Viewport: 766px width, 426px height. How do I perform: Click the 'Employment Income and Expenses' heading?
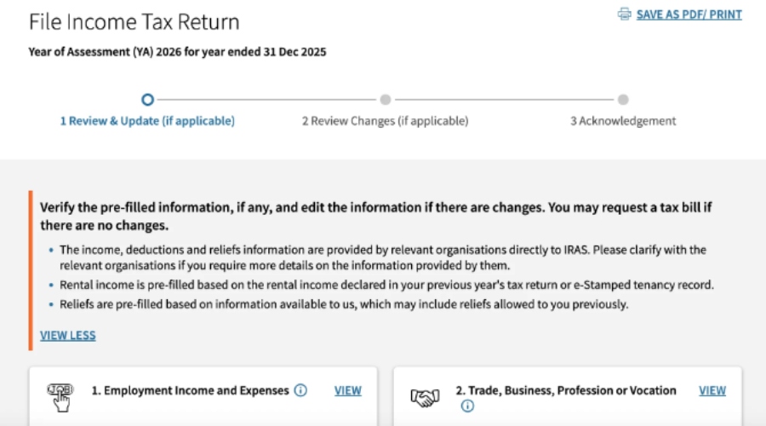190,390
